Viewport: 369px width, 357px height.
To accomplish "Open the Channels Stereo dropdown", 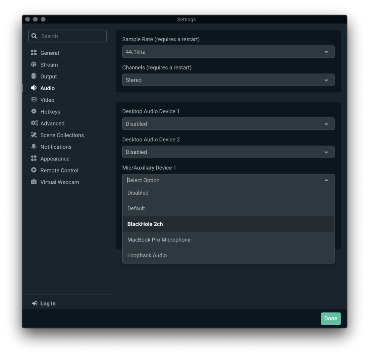I will pyautogui.click(x=228, y=80).
